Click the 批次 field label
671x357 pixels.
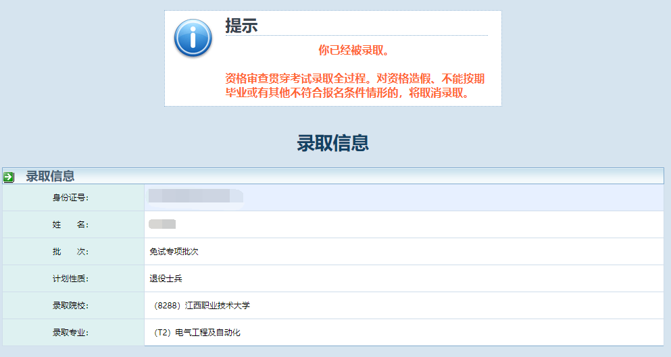click(71, 252)
